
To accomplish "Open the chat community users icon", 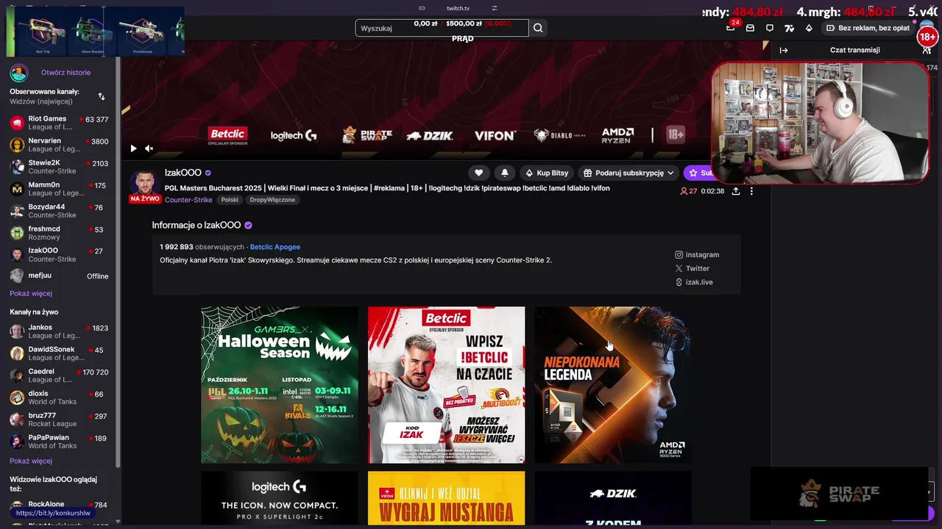I will 927,50.
